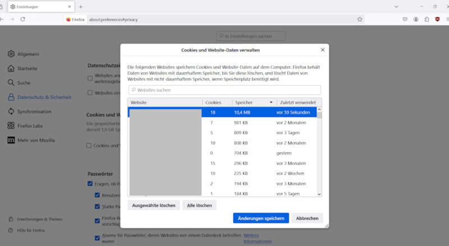Click the vor 2 Wochen cell
Screen dimensions: 449x246
(290, 173)
